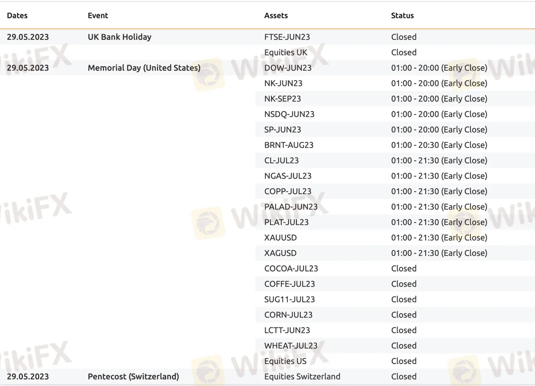Click the WHEAT-JUL23 asset
535x386 pixels.
point(291,346)
